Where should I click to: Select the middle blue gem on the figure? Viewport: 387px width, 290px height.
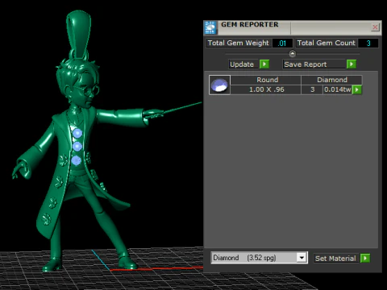click(77, 147)
